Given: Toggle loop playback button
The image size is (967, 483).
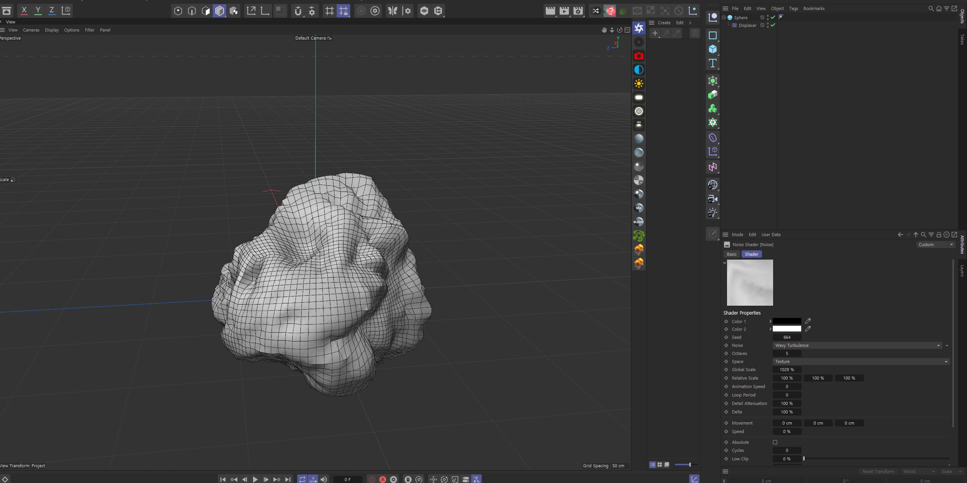Looking at the screenshot, I should pyautogui.click(x=302, y=479).
